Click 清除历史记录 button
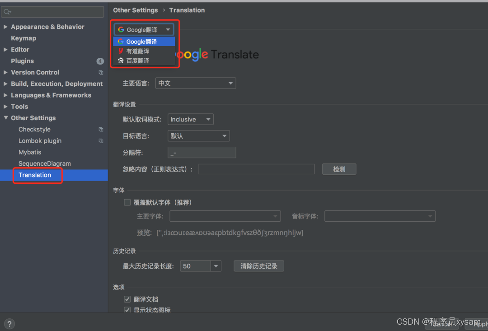Viewport: 488px width, 331px height. [259, 266]
